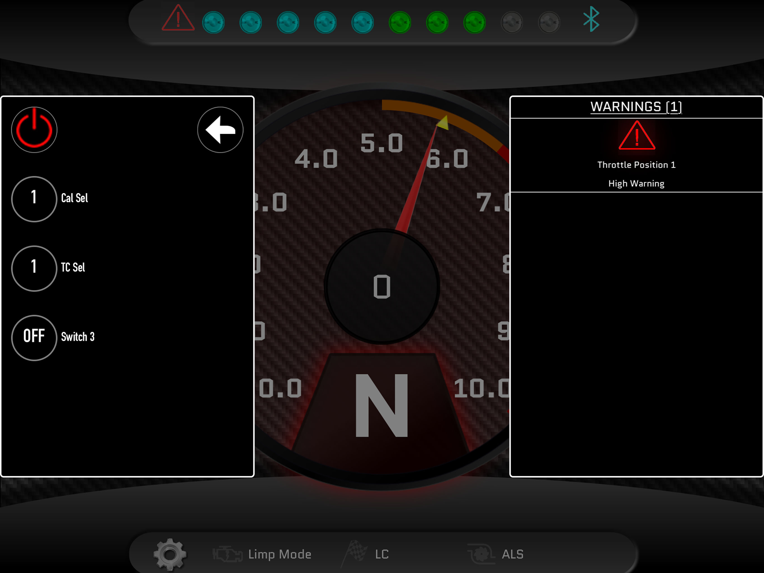Click the TC Sel value 1 circle
The width and height of the screenshot is (764, 573).
coord(34,269)
